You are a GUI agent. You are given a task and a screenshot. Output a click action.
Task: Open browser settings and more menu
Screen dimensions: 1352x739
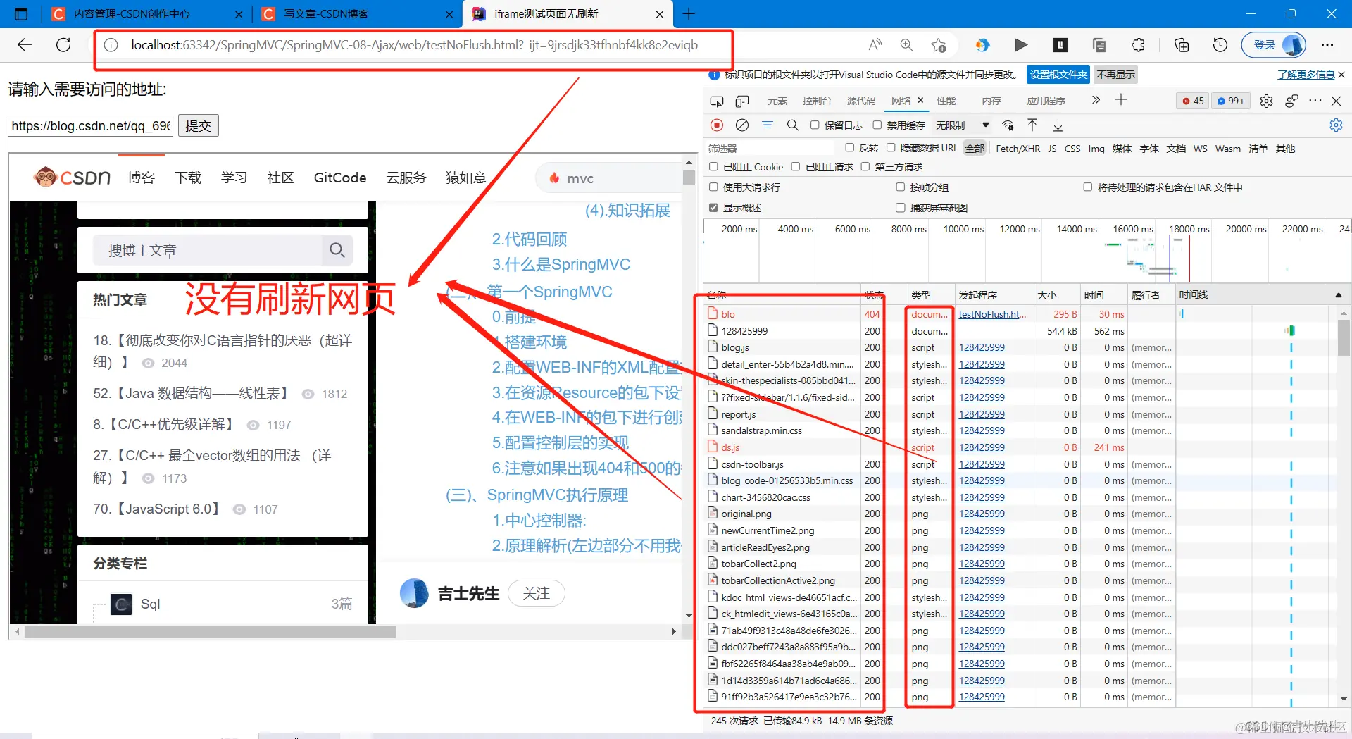coord(1327,45)
